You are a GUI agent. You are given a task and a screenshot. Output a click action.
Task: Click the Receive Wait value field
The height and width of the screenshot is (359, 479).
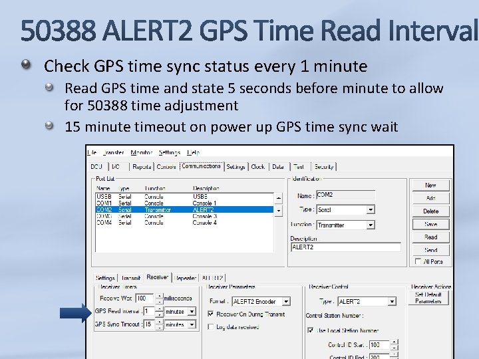click(x=144, y=299)
